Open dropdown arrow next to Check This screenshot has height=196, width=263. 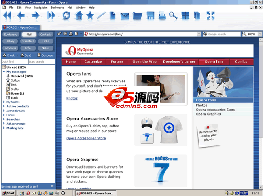click(17, 55)
